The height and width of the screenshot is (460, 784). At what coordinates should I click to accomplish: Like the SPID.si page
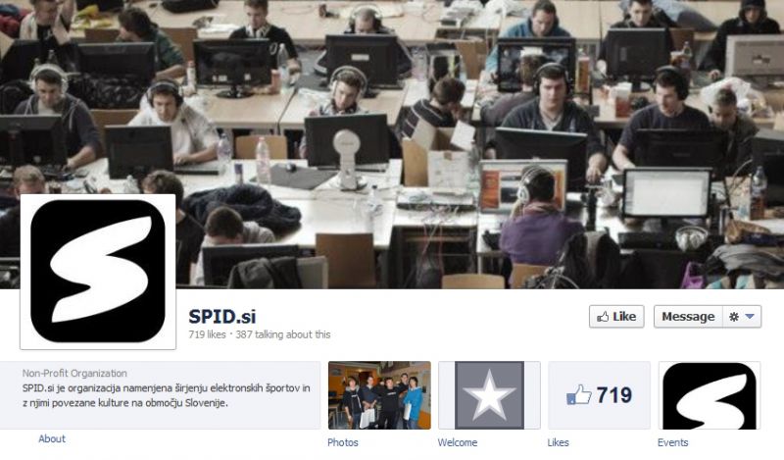click(616, 317)
